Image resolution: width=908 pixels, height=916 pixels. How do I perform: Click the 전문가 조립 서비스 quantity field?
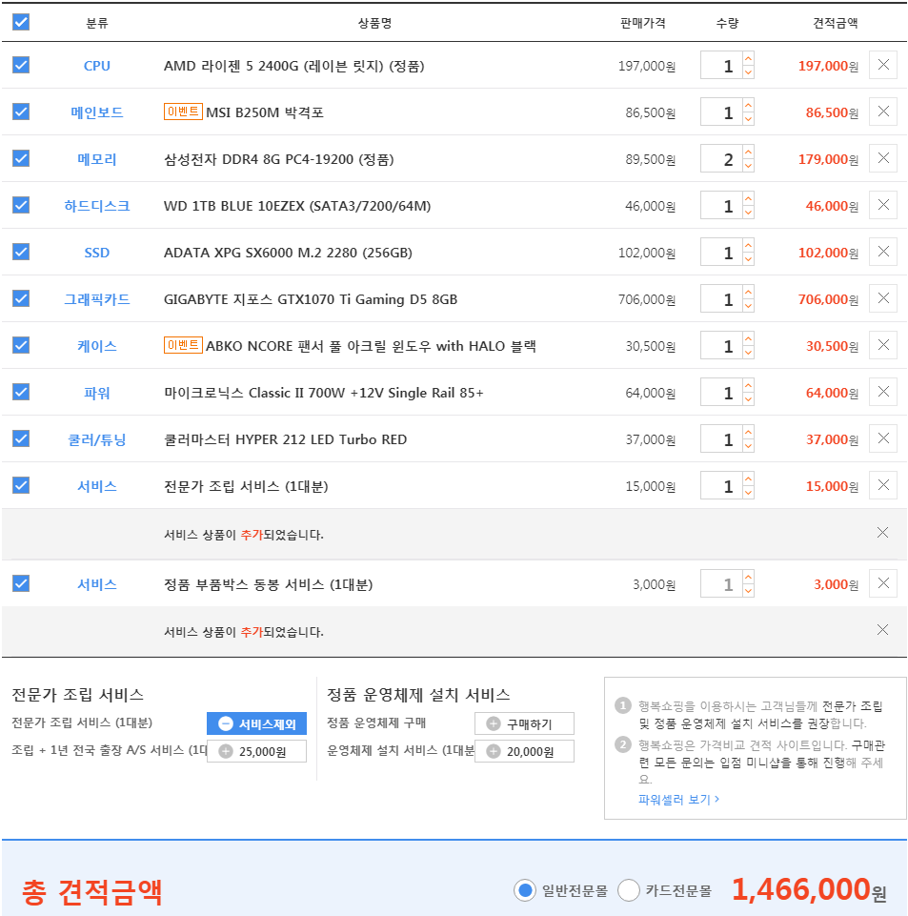pyautogui.click(x=721, y=485)
